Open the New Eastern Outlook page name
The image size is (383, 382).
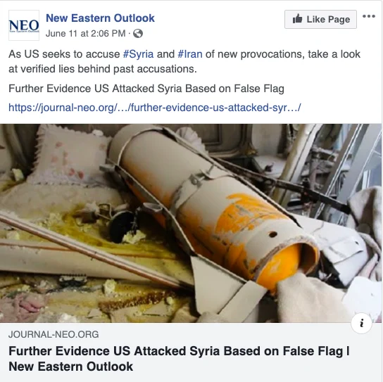(100, 18)
